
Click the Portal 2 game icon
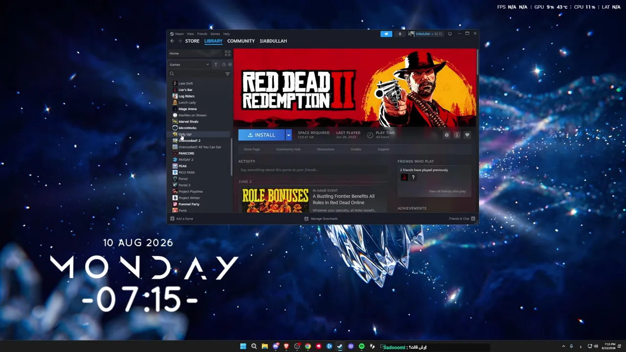pyautogui.click(x=175, y=185)
